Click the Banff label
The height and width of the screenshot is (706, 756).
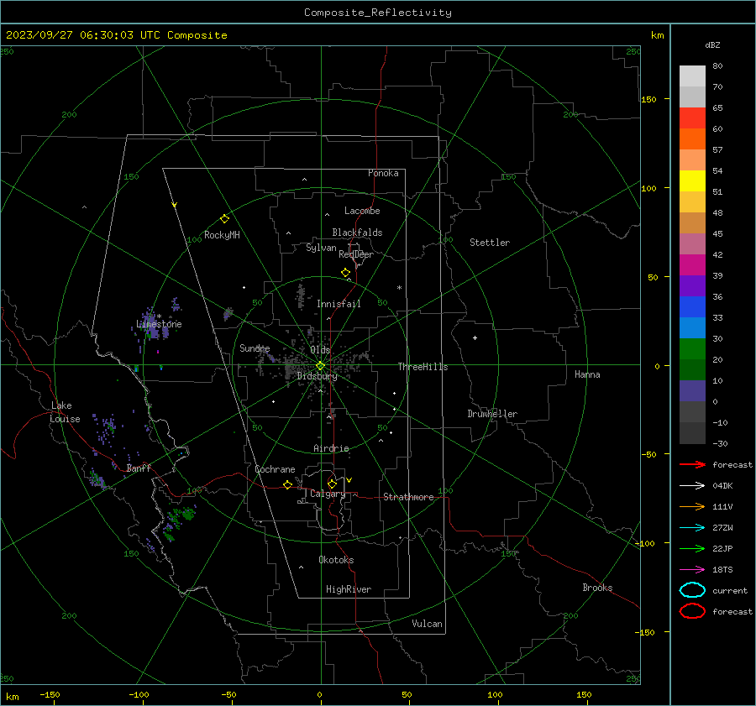click(139, 468)
